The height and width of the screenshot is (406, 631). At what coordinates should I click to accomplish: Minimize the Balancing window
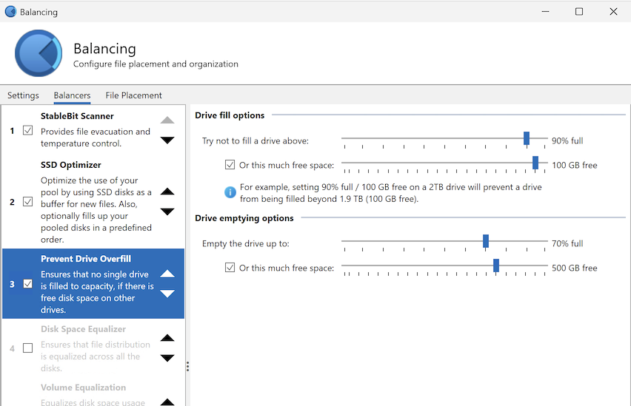[x=545, y=12]
